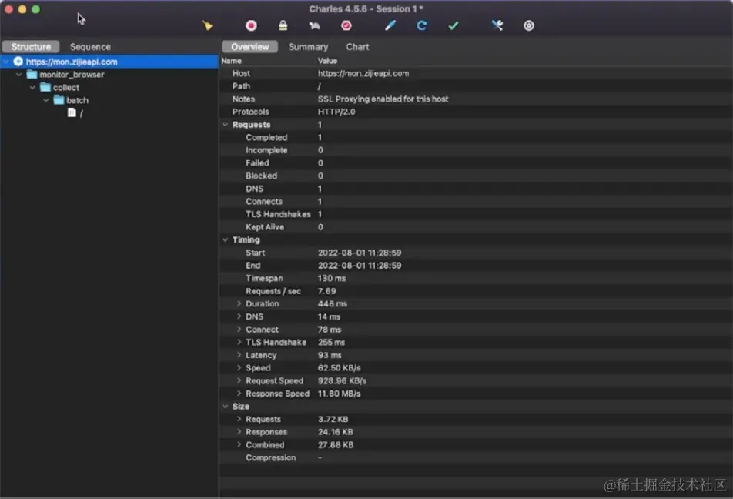Viewport: 733px width, 499px height.
Task: Open the Overview tab
Action: [249, 47]
